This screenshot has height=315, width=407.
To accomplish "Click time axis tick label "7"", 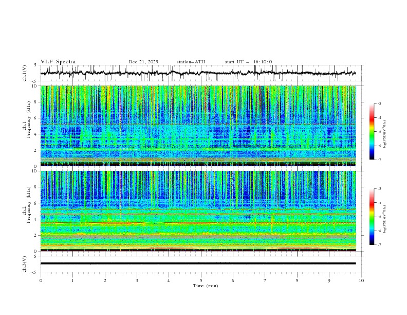I will pyautogui.click(x=265, y=281).
